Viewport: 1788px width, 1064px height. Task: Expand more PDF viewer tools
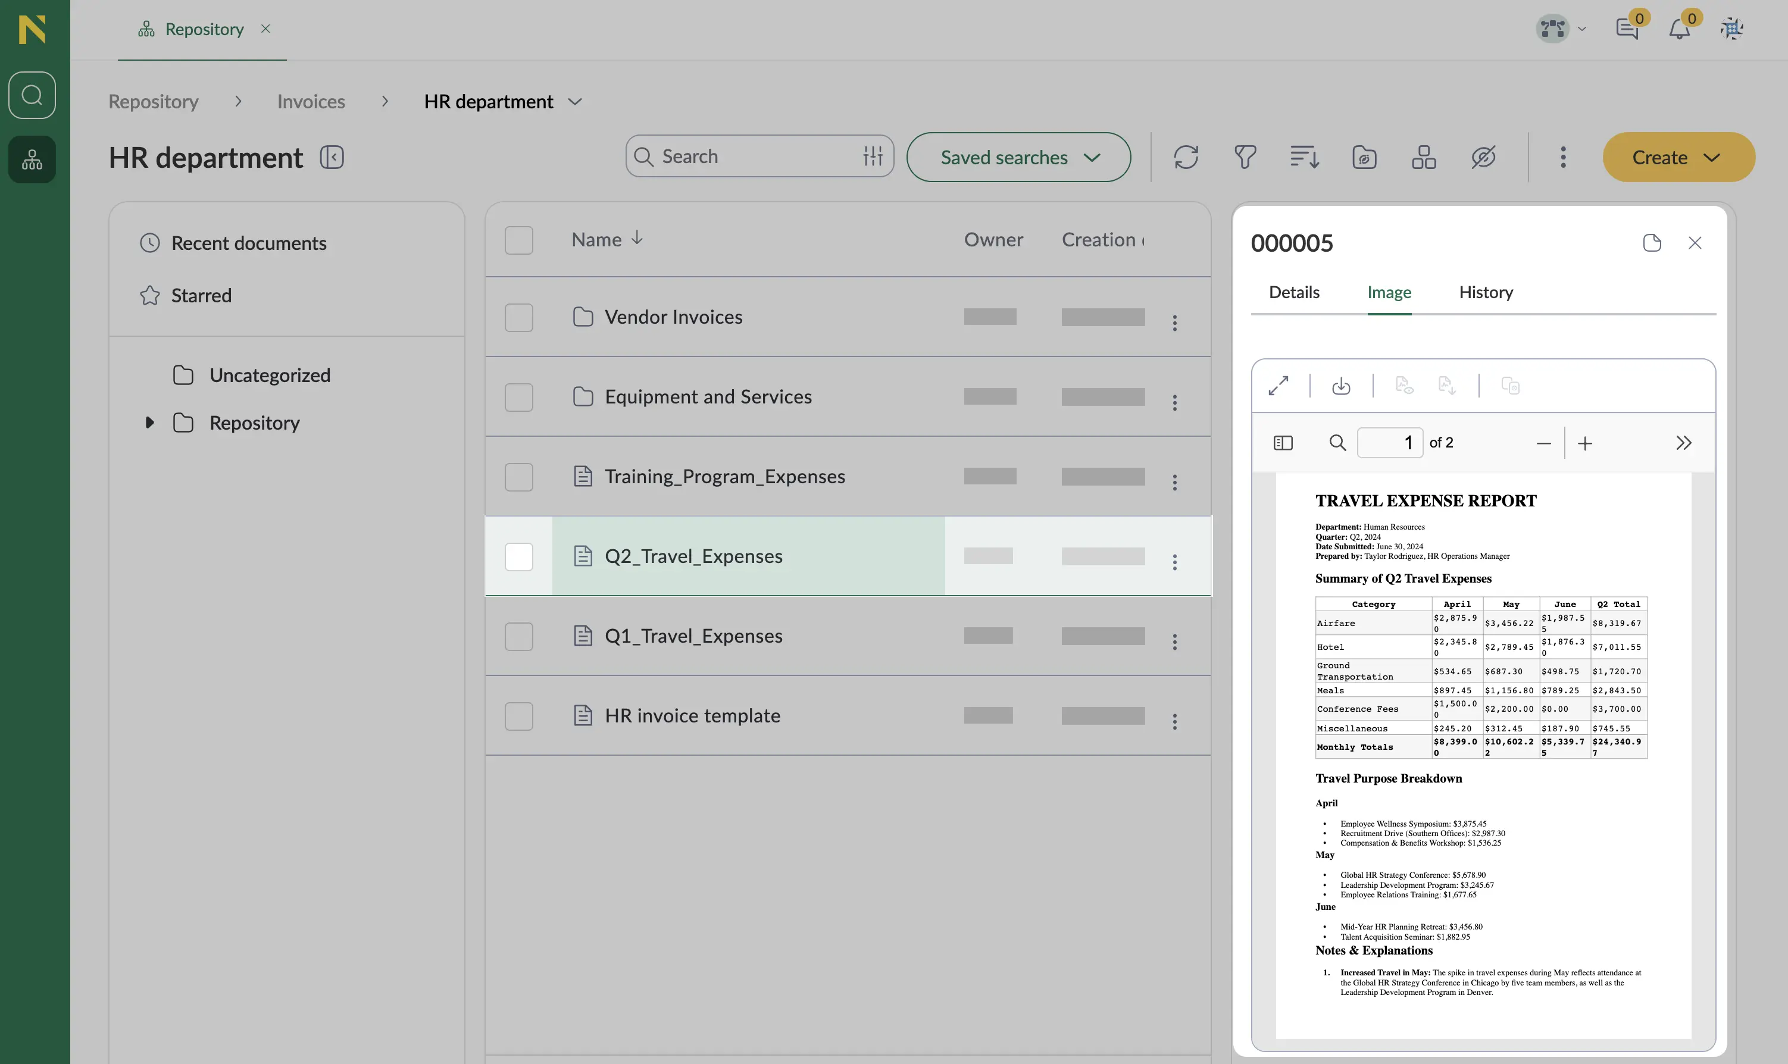click(x=1683, y=442)
